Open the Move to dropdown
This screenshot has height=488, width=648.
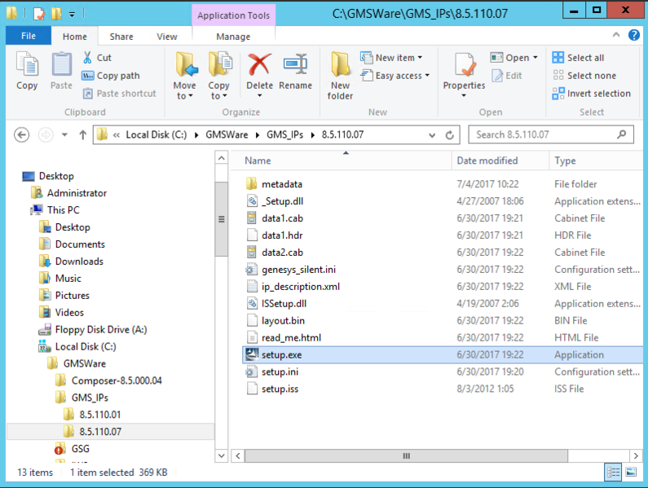coord(185,95)
